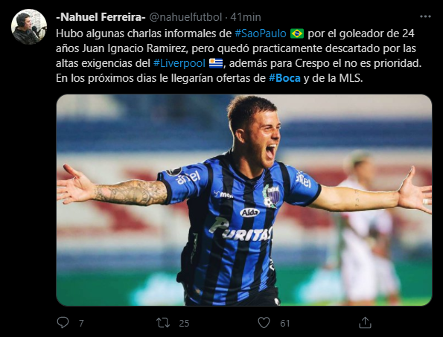Open Nahuel Ferreira's profile picture
443x337 pixels.
click(29, 27)
